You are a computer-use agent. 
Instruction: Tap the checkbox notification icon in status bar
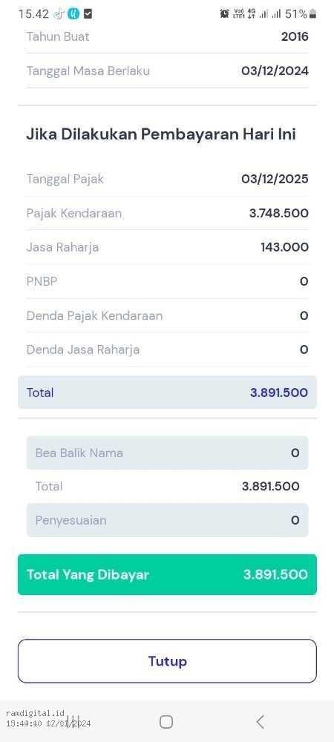[x=88, y=14]
